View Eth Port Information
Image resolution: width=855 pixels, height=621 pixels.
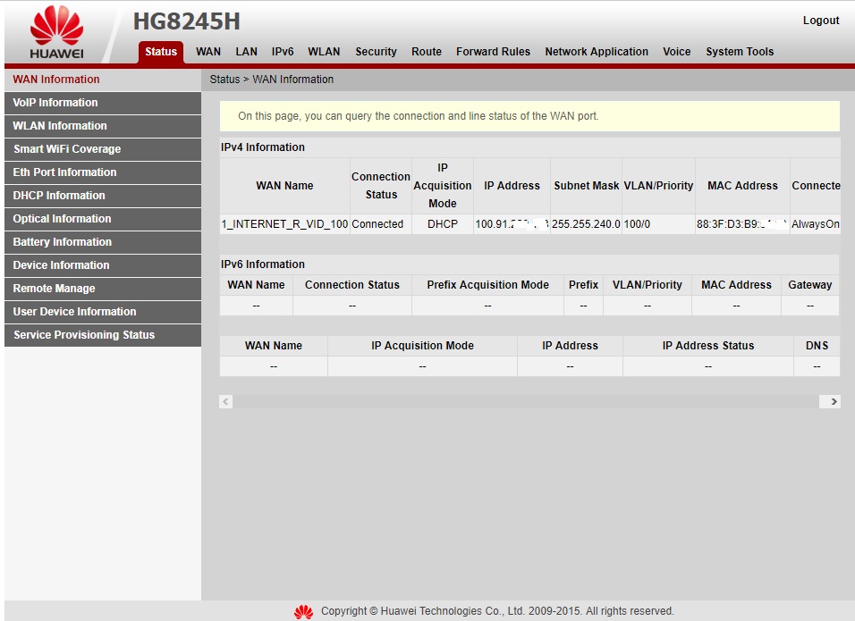[64, 172]
